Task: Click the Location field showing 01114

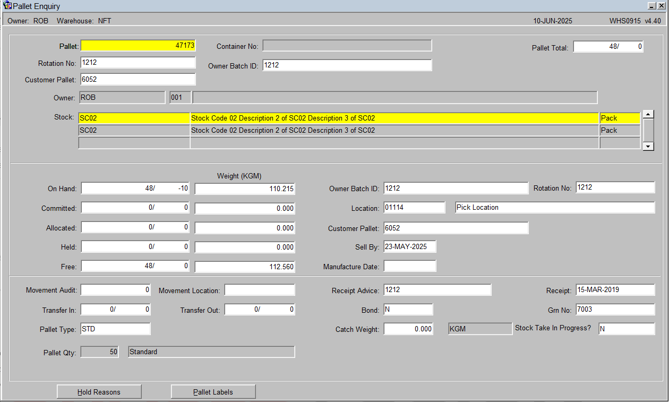Action: 414,208
